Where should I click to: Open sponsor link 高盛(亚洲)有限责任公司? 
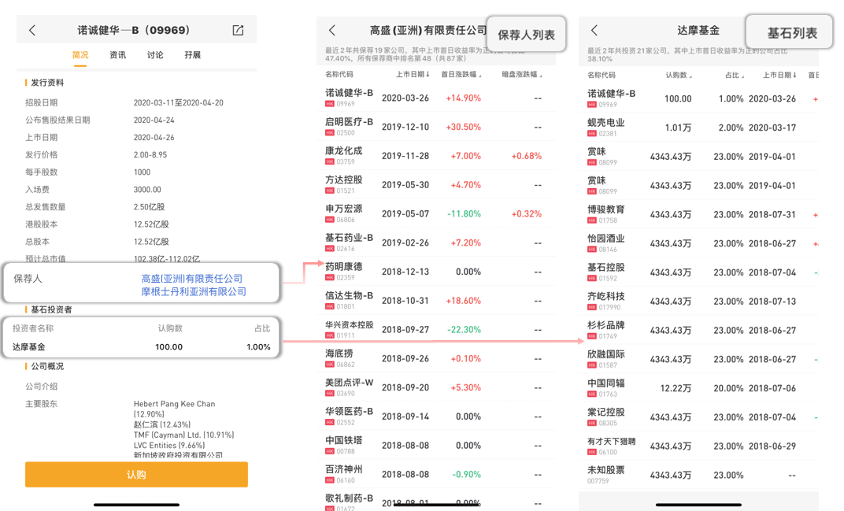click(191, 279)
